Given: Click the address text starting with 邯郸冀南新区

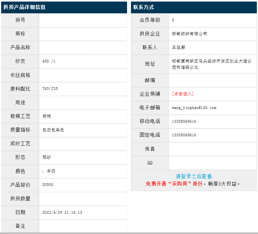Looking at the screenshot, I should tap(211, 64).
